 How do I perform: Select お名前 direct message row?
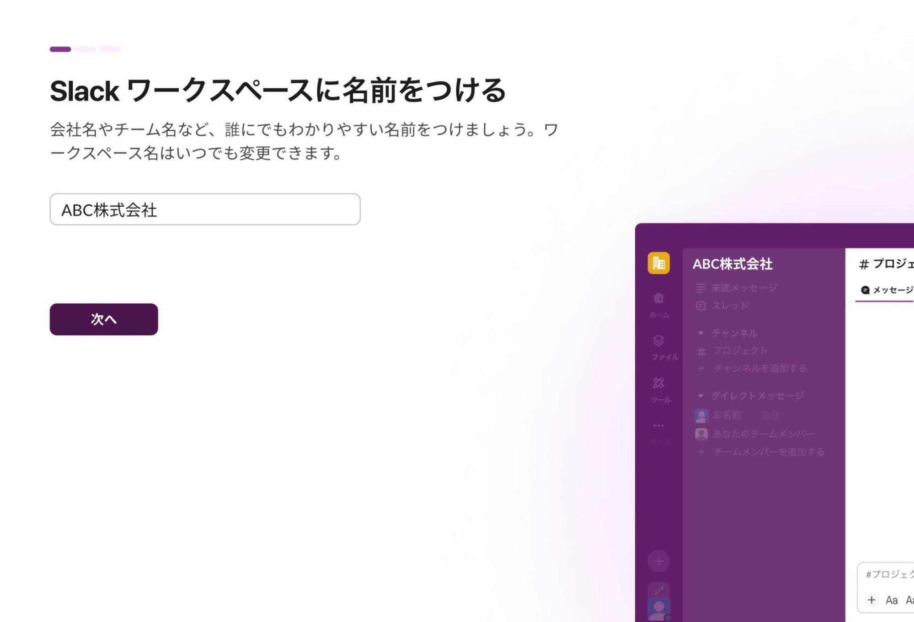tap(737, 415)
